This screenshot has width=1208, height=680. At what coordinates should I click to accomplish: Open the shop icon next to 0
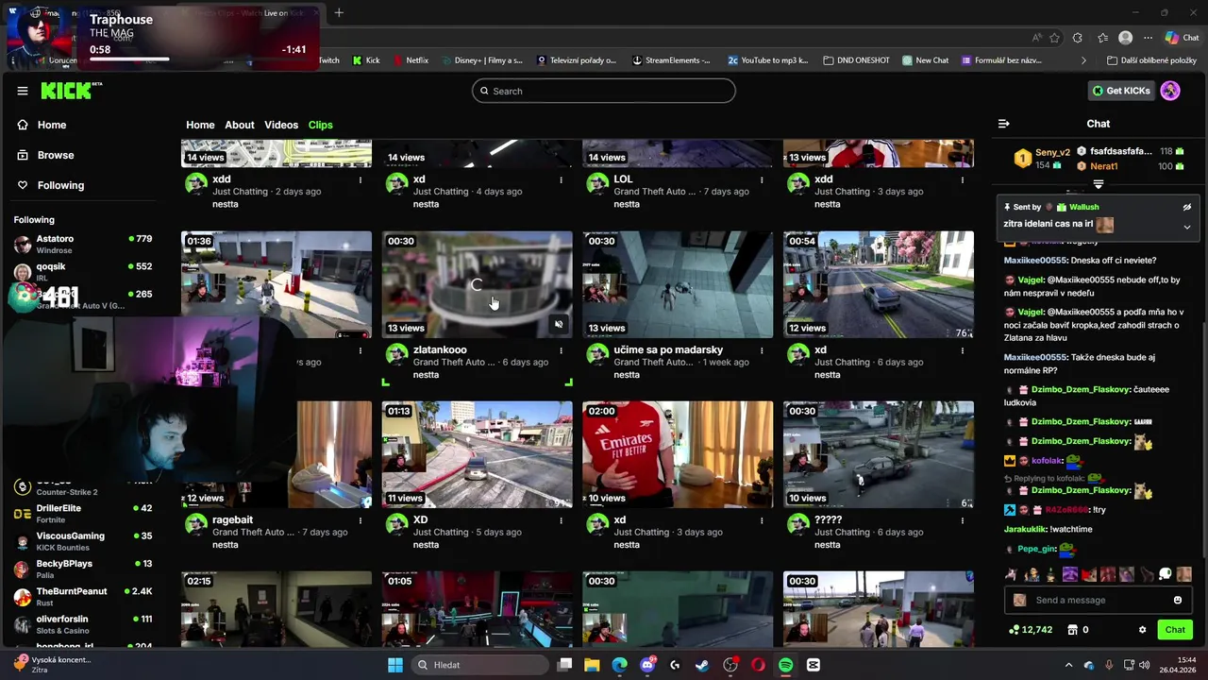coord(1072,630)
